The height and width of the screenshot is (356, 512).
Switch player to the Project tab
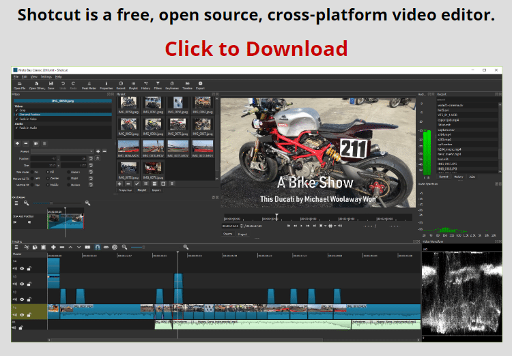(x=242, y=234)
